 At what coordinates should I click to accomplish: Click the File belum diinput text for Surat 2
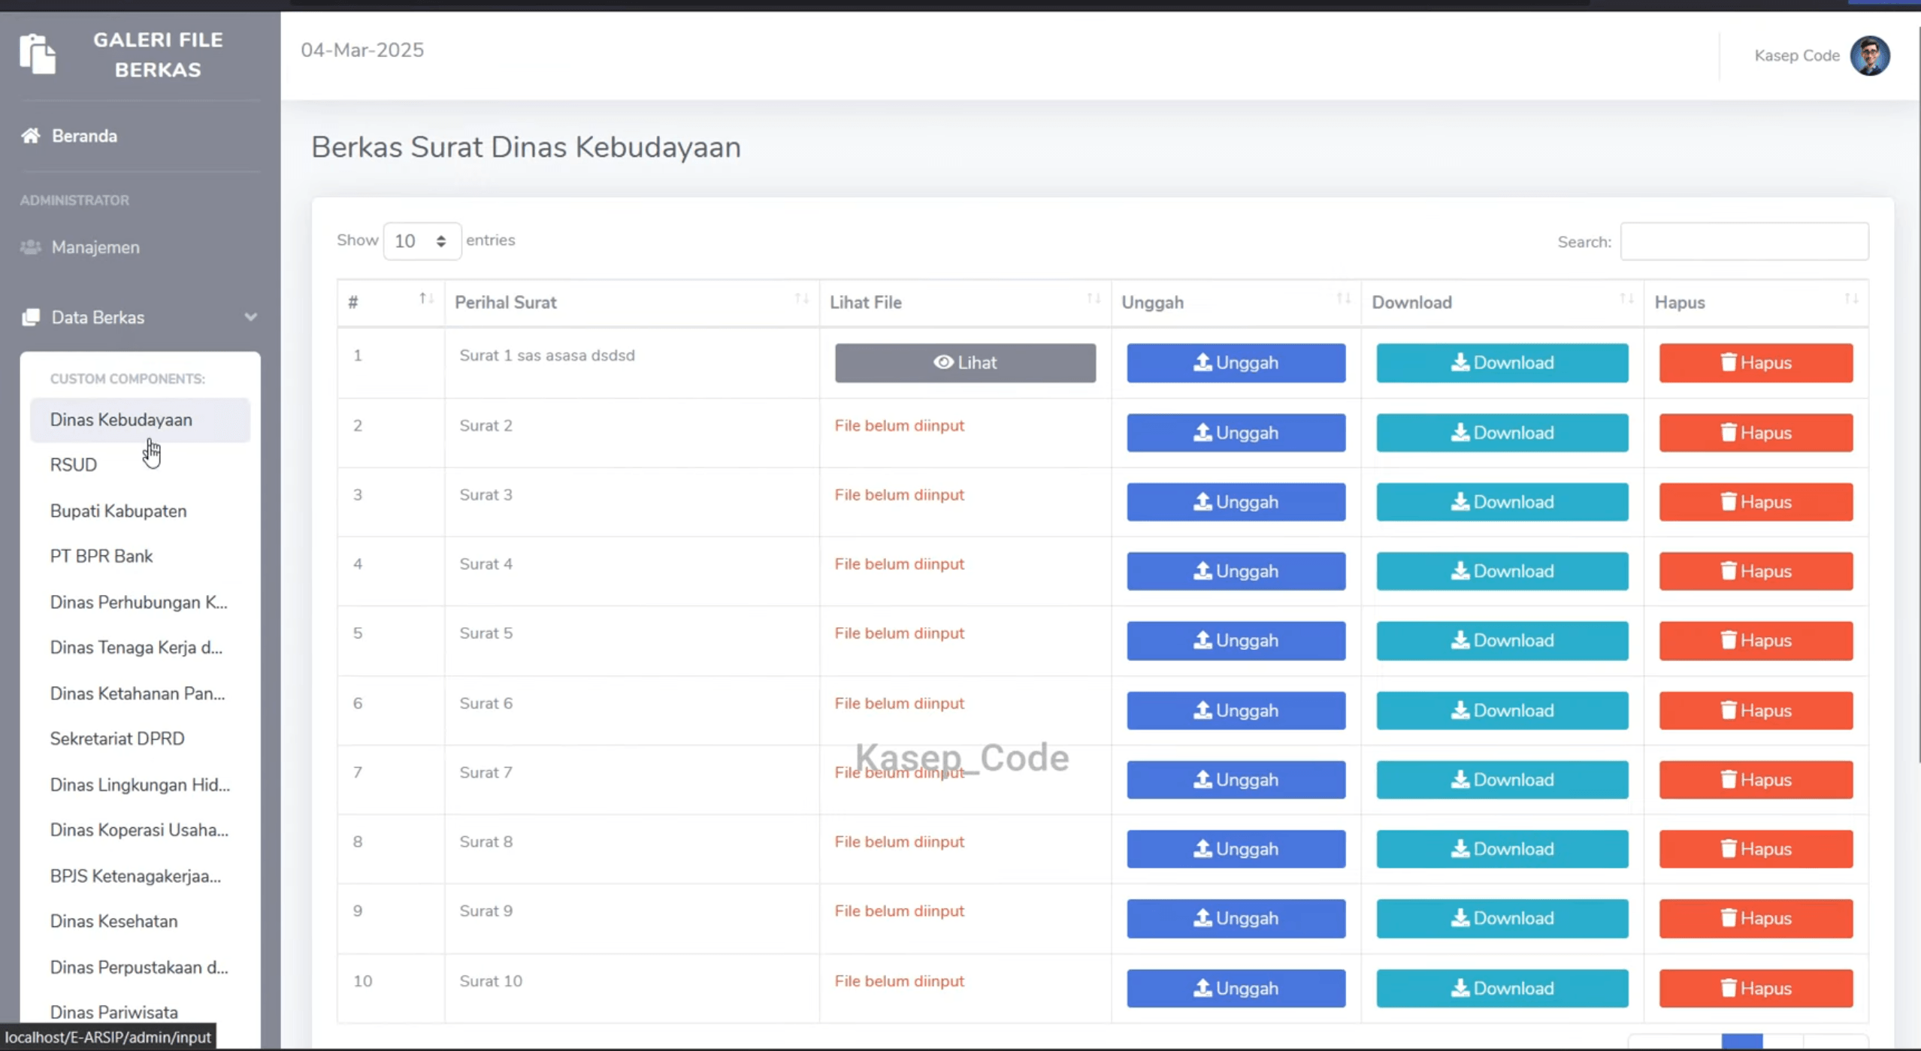[899, 425]
